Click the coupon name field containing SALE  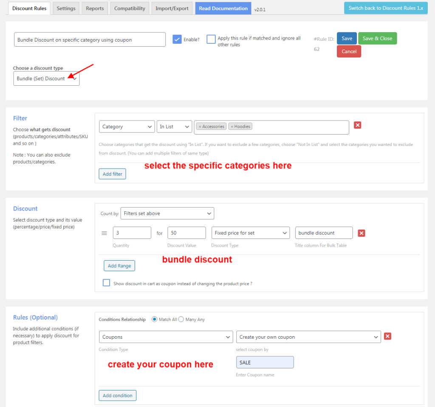point(265,362)
